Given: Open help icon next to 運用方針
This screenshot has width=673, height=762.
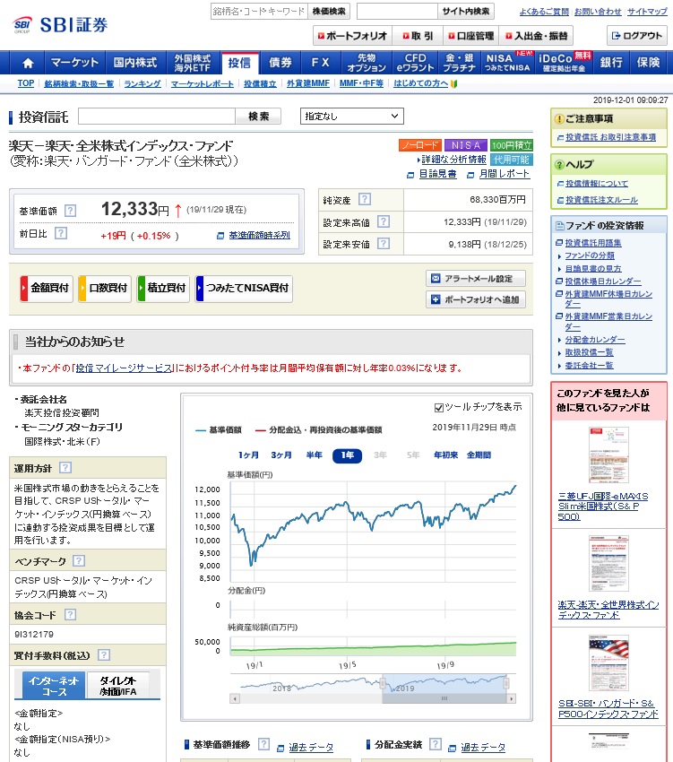Looking at the screenshot, I should point(65,467).
